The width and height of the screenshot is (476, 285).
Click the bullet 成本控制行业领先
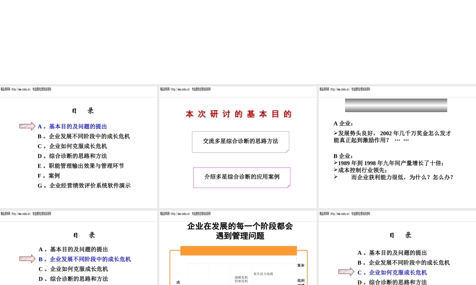point(360,170)
